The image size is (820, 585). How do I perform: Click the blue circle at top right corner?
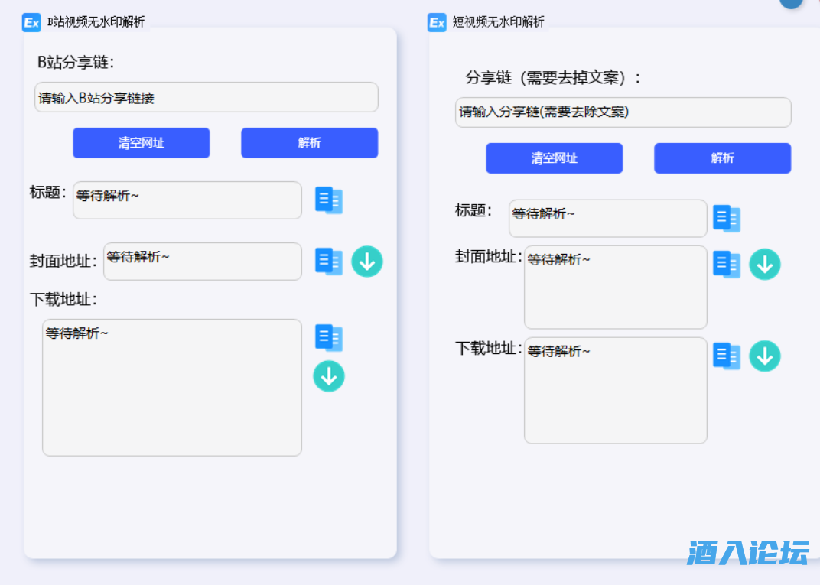click(x=791, y=4)
